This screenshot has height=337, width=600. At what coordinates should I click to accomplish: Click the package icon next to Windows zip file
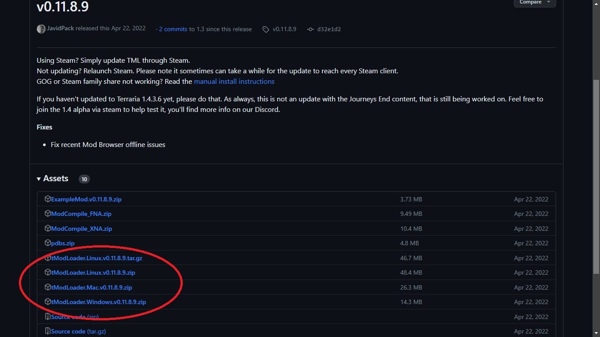click(x=48, y=302)
